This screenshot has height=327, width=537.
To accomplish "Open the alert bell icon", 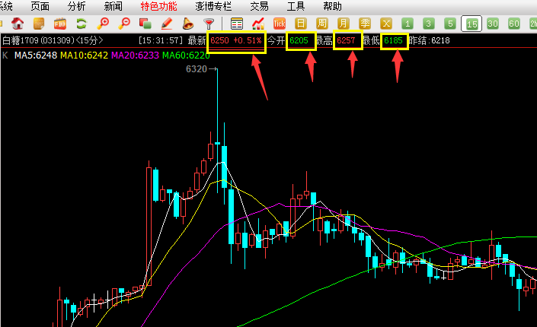I will tap(187, 24).
